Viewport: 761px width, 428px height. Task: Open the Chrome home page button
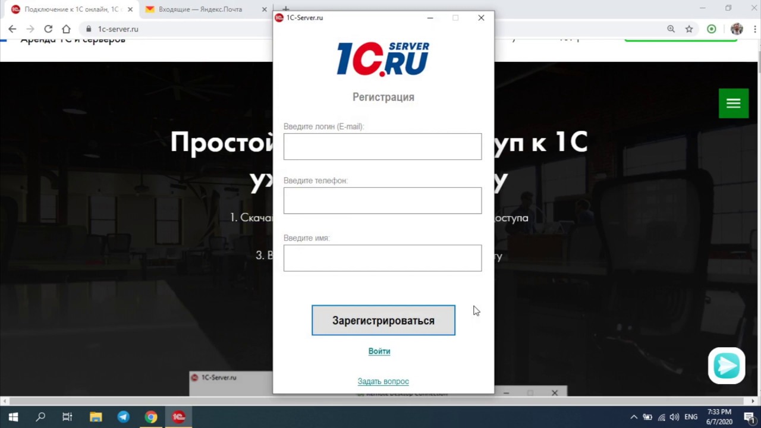66,29
